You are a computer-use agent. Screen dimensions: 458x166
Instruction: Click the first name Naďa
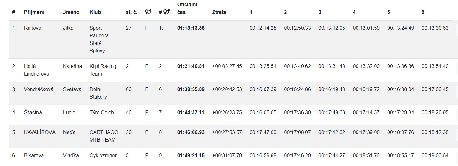coord(69,132)
